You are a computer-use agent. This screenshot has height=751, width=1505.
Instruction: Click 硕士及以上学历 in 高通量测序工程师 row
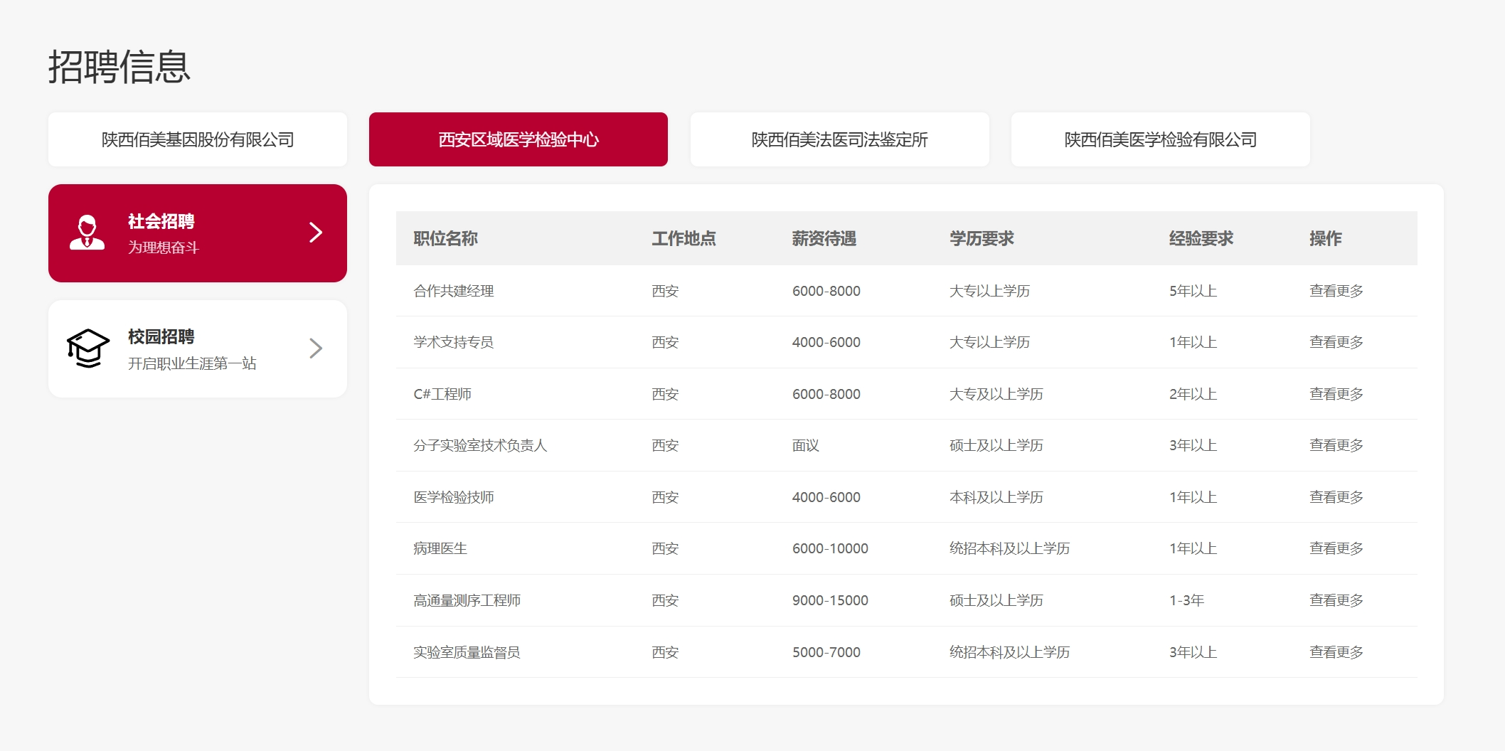(996, 600)
